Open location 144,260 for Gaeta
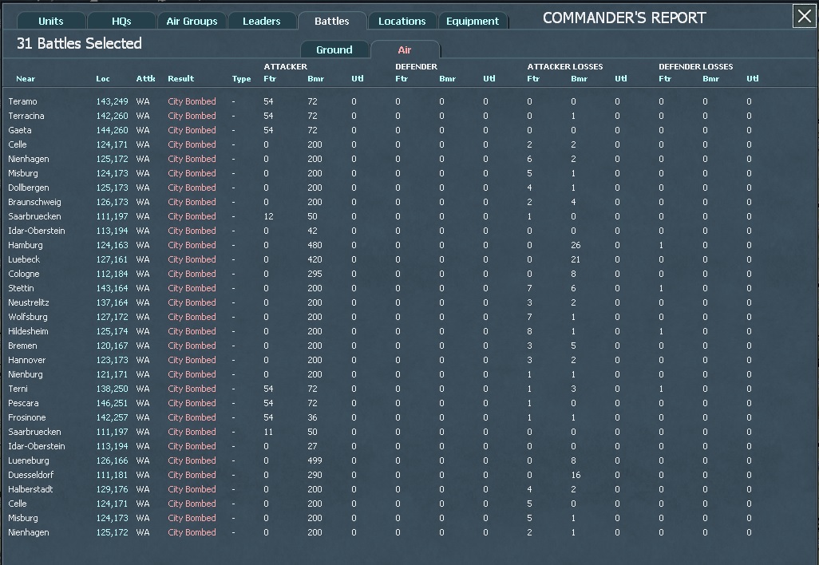Viewport: 819px width, 565px height. coord(112,130)
